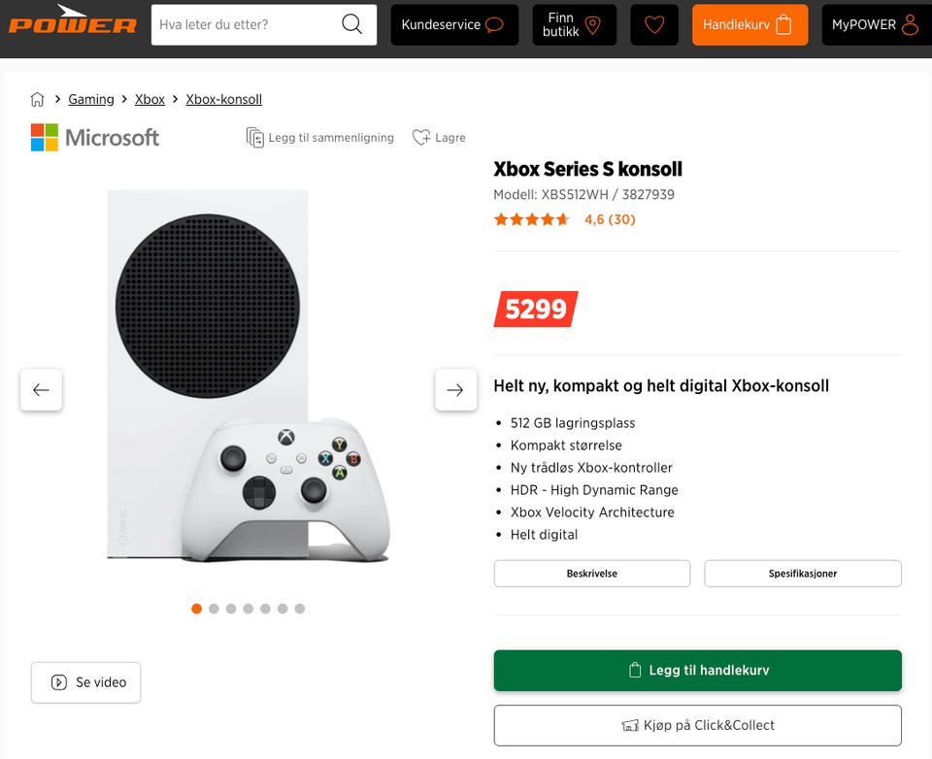Go to previous product image arrow
This screenshot has height=759, width=932.
pyautogui.click(x=41, y=389)
